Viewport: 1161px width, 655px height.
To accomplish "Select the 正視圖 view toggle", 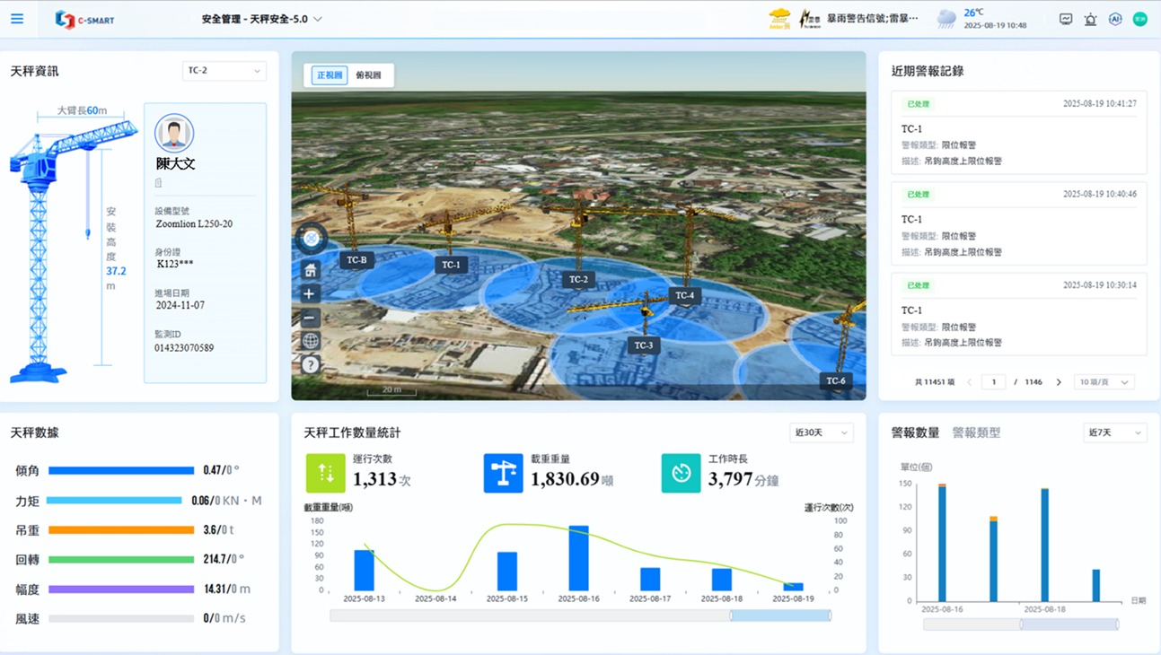I will (330, 75).
